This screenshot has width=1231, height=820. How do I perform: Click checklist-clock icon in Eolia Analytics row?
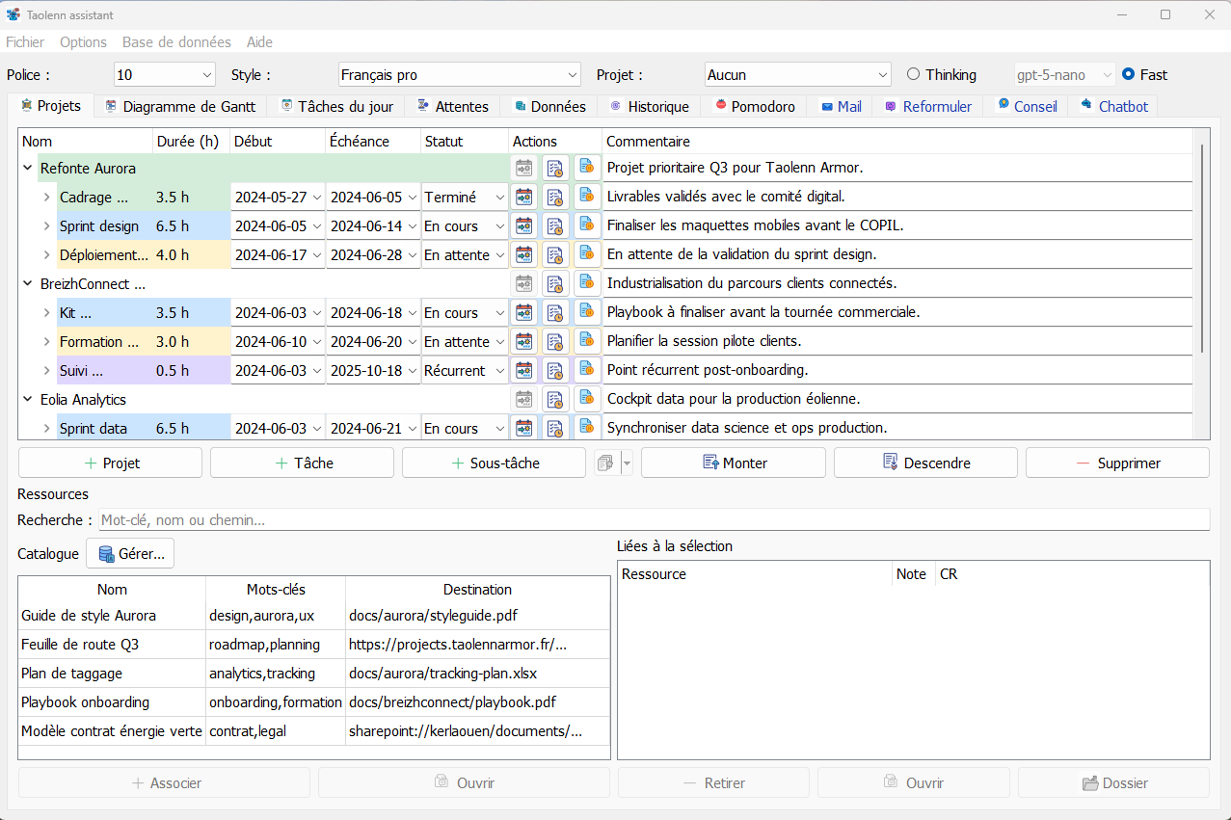click(x=555, y=400)
